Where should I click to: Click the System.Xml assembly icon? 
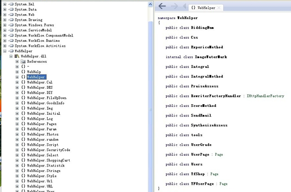coord(10,4)
